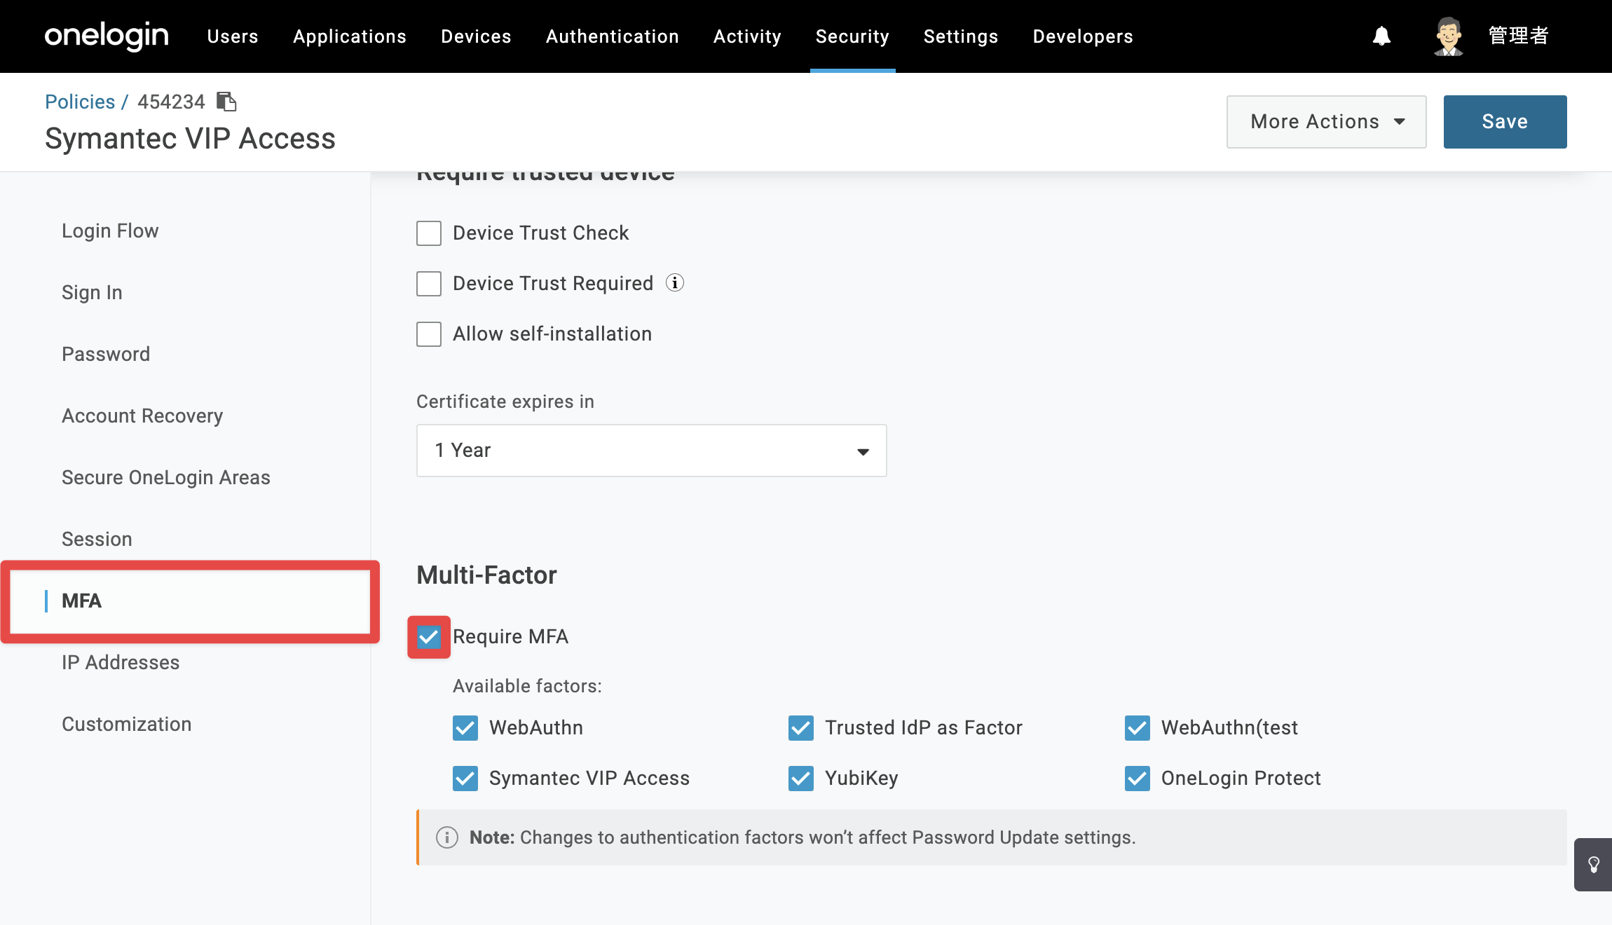Click the Symantec VIP Access policy title

click(x=190, y=139)
